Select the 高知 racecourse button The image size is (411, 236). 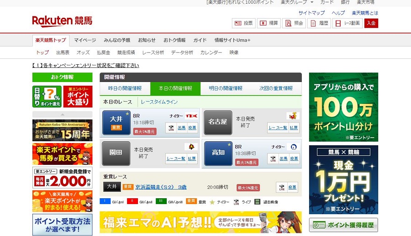click(x=218, y=154)
